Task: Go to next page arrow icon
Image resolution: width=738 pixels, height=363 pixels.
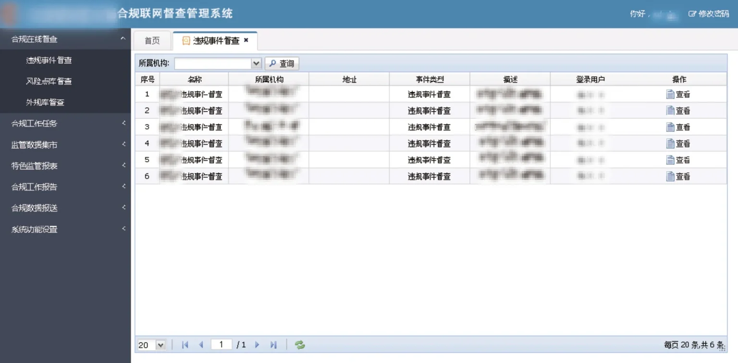Action: pos(257,345)
